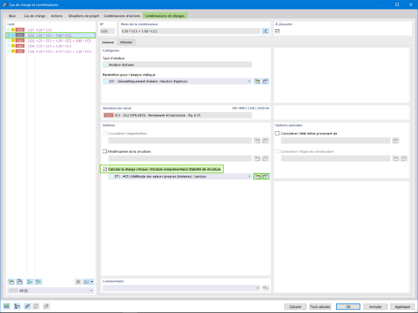Switch to the Affecter sub-tab

point(126,42)
